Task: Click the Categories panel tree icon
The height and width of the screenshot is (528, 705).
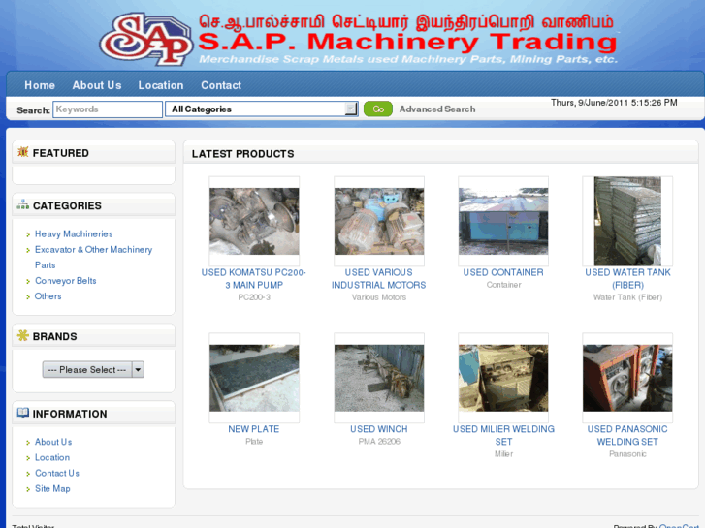Action: pos(23,205)
